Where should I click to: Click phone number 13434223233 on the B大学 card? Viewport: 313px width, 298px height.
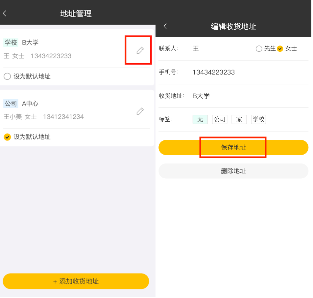tap(51, 56)
